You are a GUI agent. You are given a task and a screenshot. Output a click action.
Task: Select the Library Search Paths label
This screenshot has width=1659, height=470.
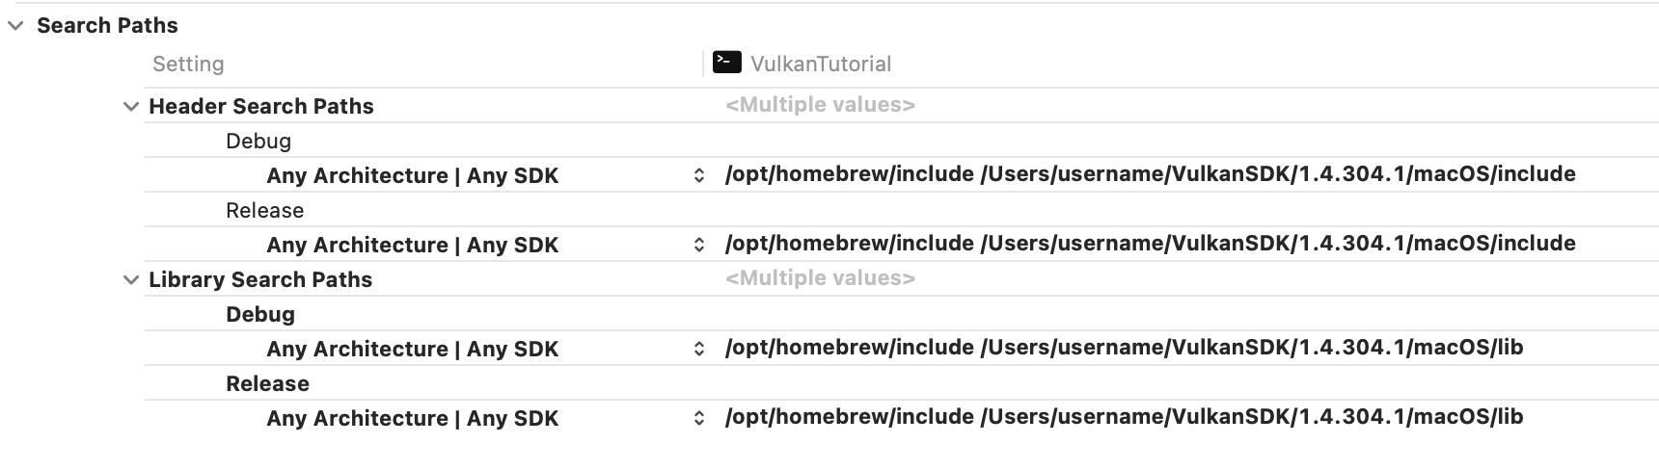point(260,280)
